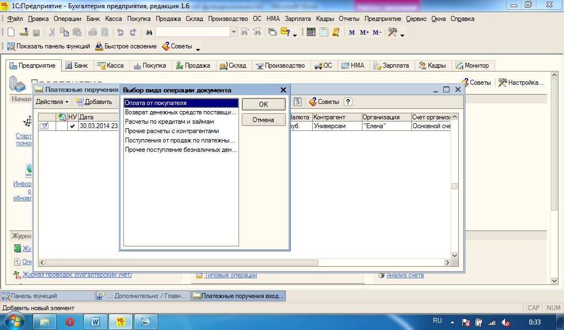Screen dimensions: 564x330
Task: Toggle the НУ checkmark in the document row
Action: pyautogui.click(x=72, y=126)
